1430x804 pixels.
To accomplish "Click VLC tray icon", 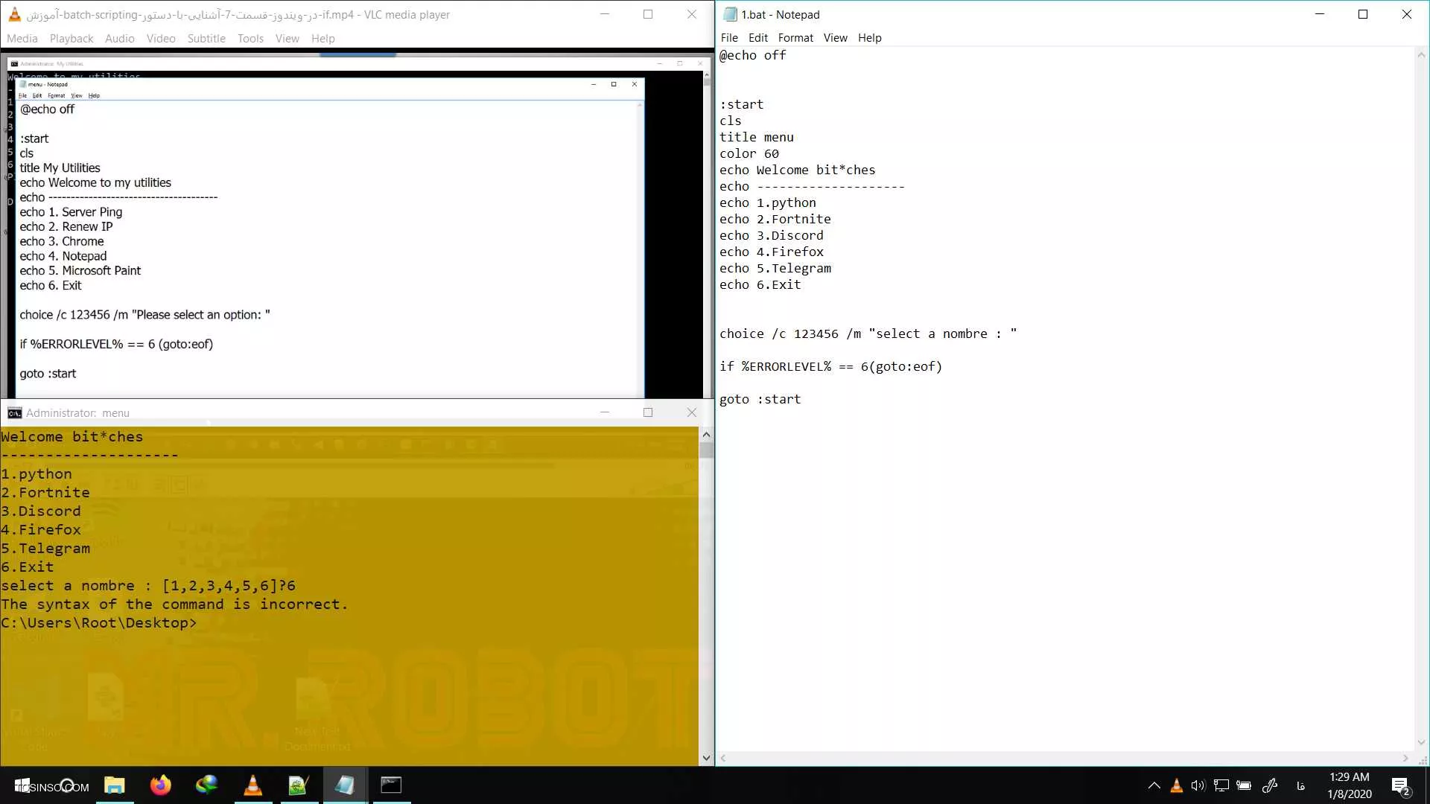I will 1177,785.
